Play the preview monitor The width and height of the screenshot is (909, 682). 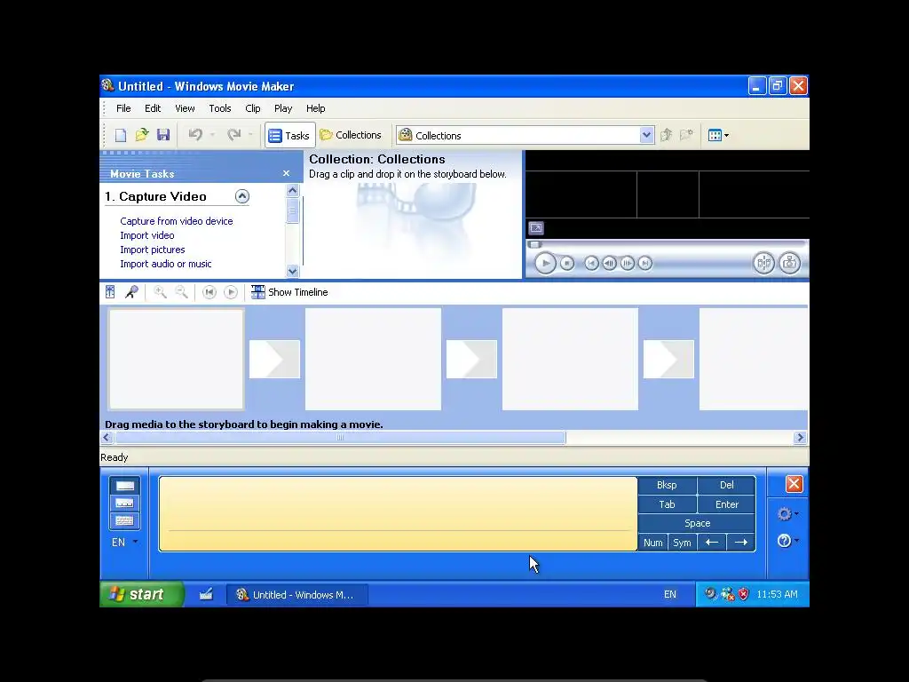pos(545,263)
